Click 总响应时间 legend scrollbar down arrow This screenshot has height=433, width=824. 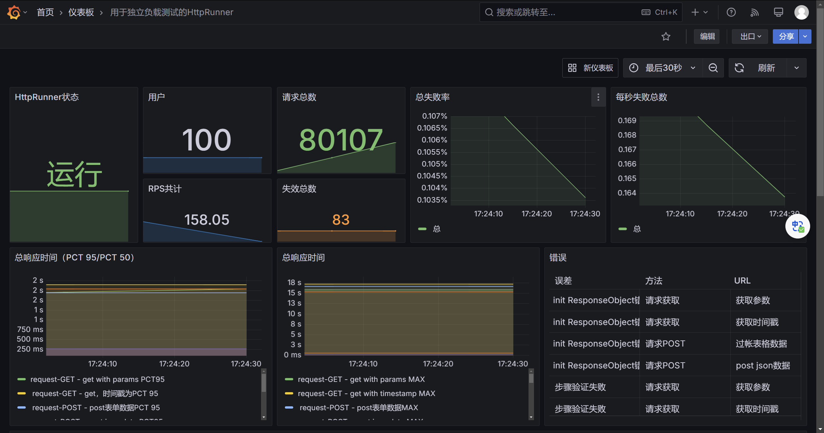pyautogui.click(x=531, y=417)
